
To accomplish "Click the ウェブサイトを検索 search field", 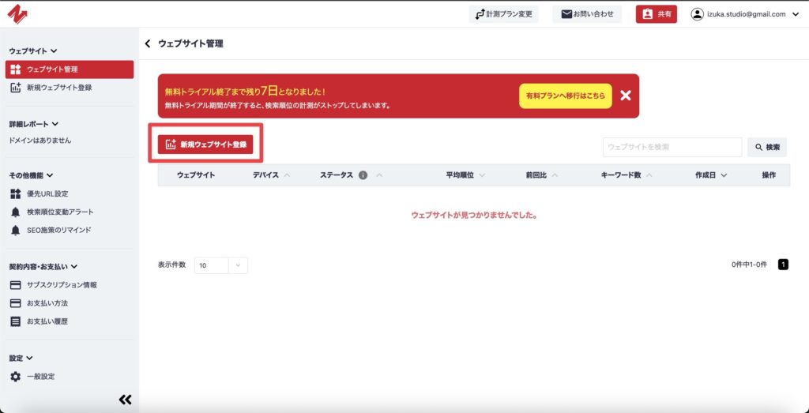I will click(672, 147).
